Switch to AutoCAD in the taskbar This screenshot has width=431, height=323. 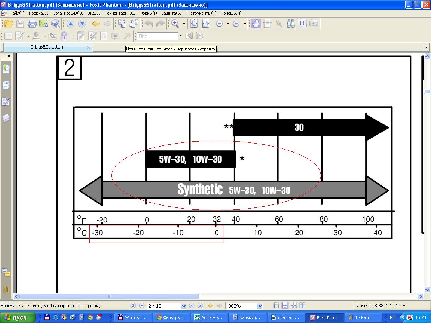coord(208,317)
